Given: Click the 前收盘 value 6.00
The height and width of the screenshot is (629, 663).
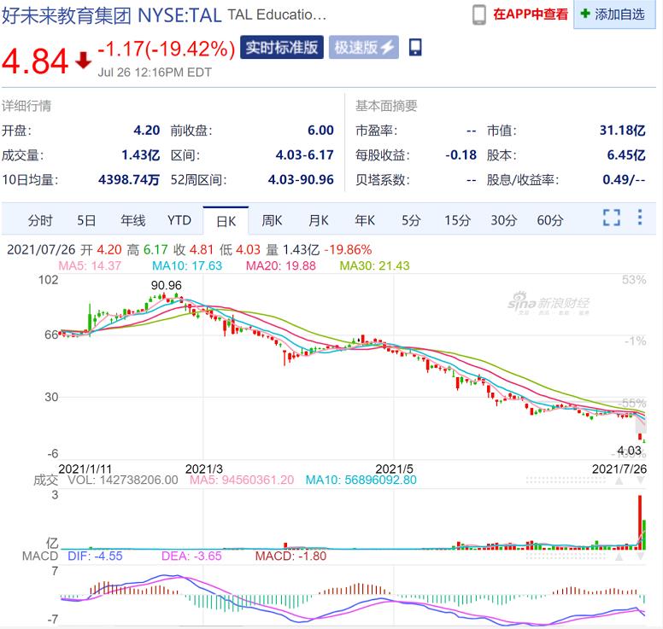Looking at the screenshot, I should (x=320, y=130).
